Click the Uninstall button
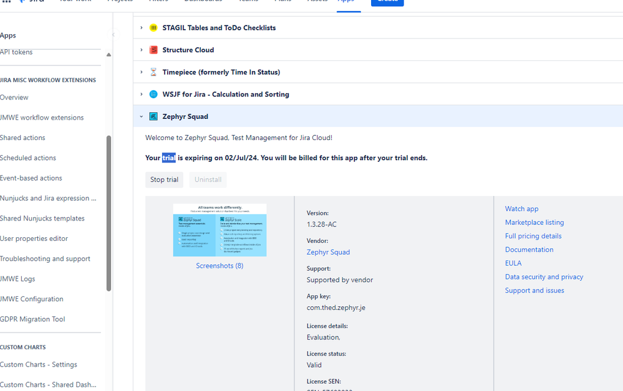The image size is (623, 391). pyautogui.click(x=208, y=179)
